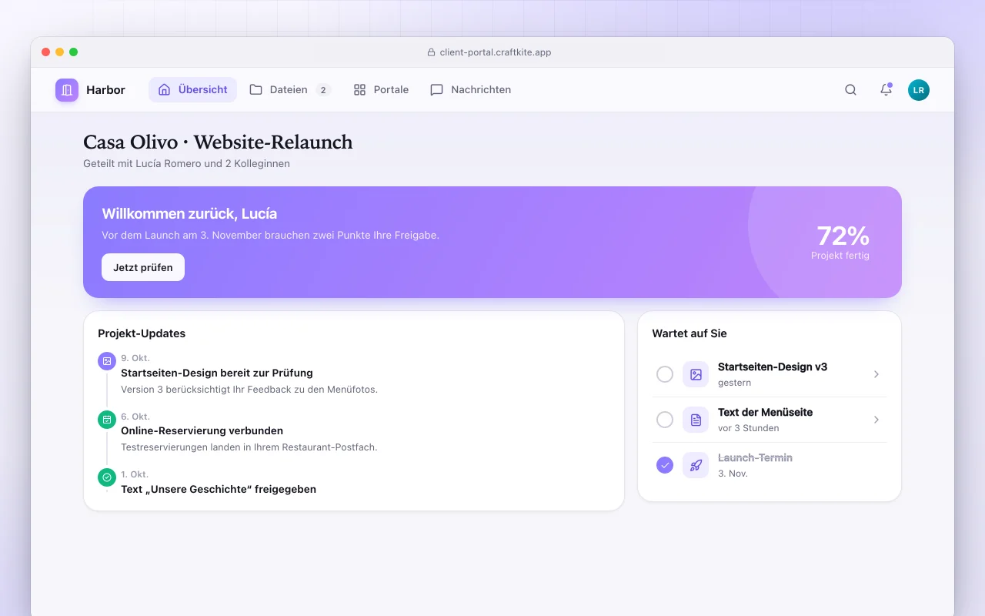Click the Casa Olivo · Website-Relaunch heading
The height and width of the screenshot is (616, 985).
[218, 142]
